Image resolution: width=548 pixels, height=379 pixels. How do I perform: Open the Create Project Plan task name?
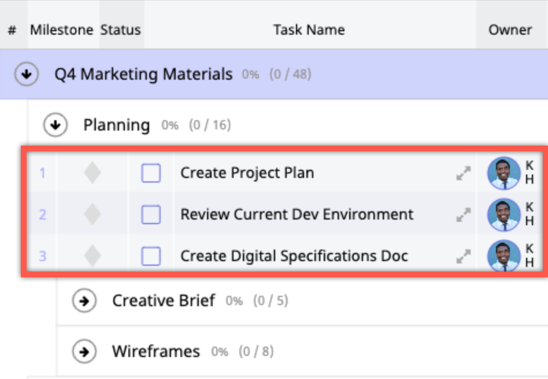click(247, 173)
